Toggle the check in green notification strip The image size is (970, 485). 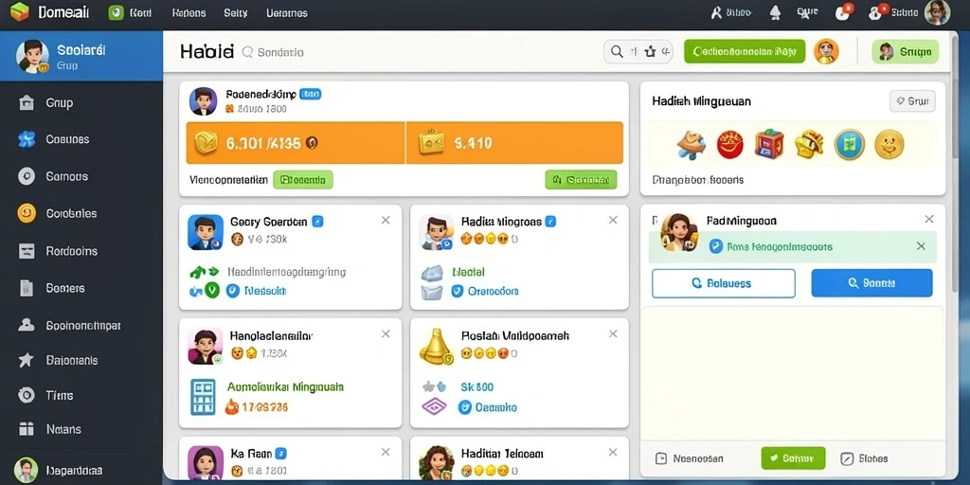point(716,246)
